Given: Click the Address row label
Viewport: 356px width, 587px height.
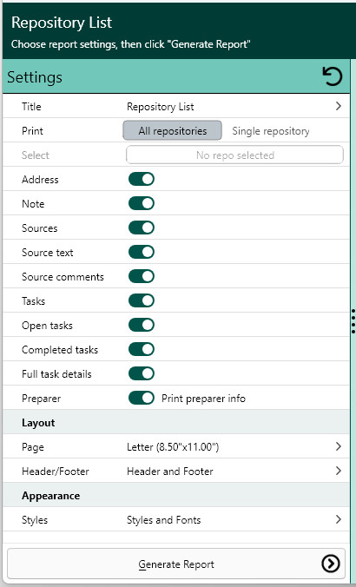Looking at the screenshot, I should pyautogui.click(x=40, y=180).
